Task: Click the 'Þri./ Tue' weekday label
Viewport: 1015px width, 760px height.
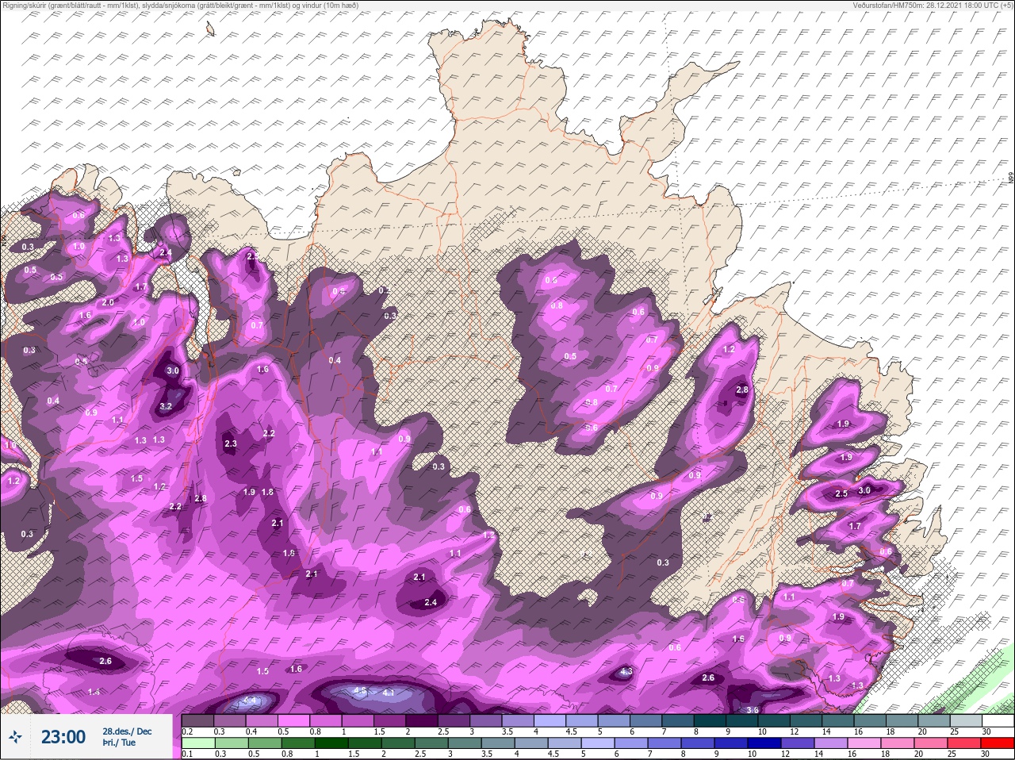Action: (x=119, y=743)
